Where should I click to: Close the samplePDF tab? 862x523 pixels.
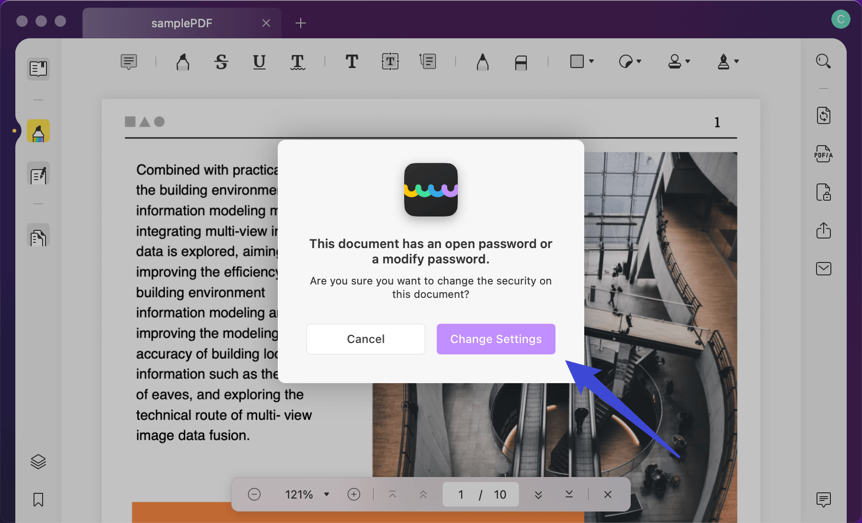pyautogui.click(x=266, y=23)
